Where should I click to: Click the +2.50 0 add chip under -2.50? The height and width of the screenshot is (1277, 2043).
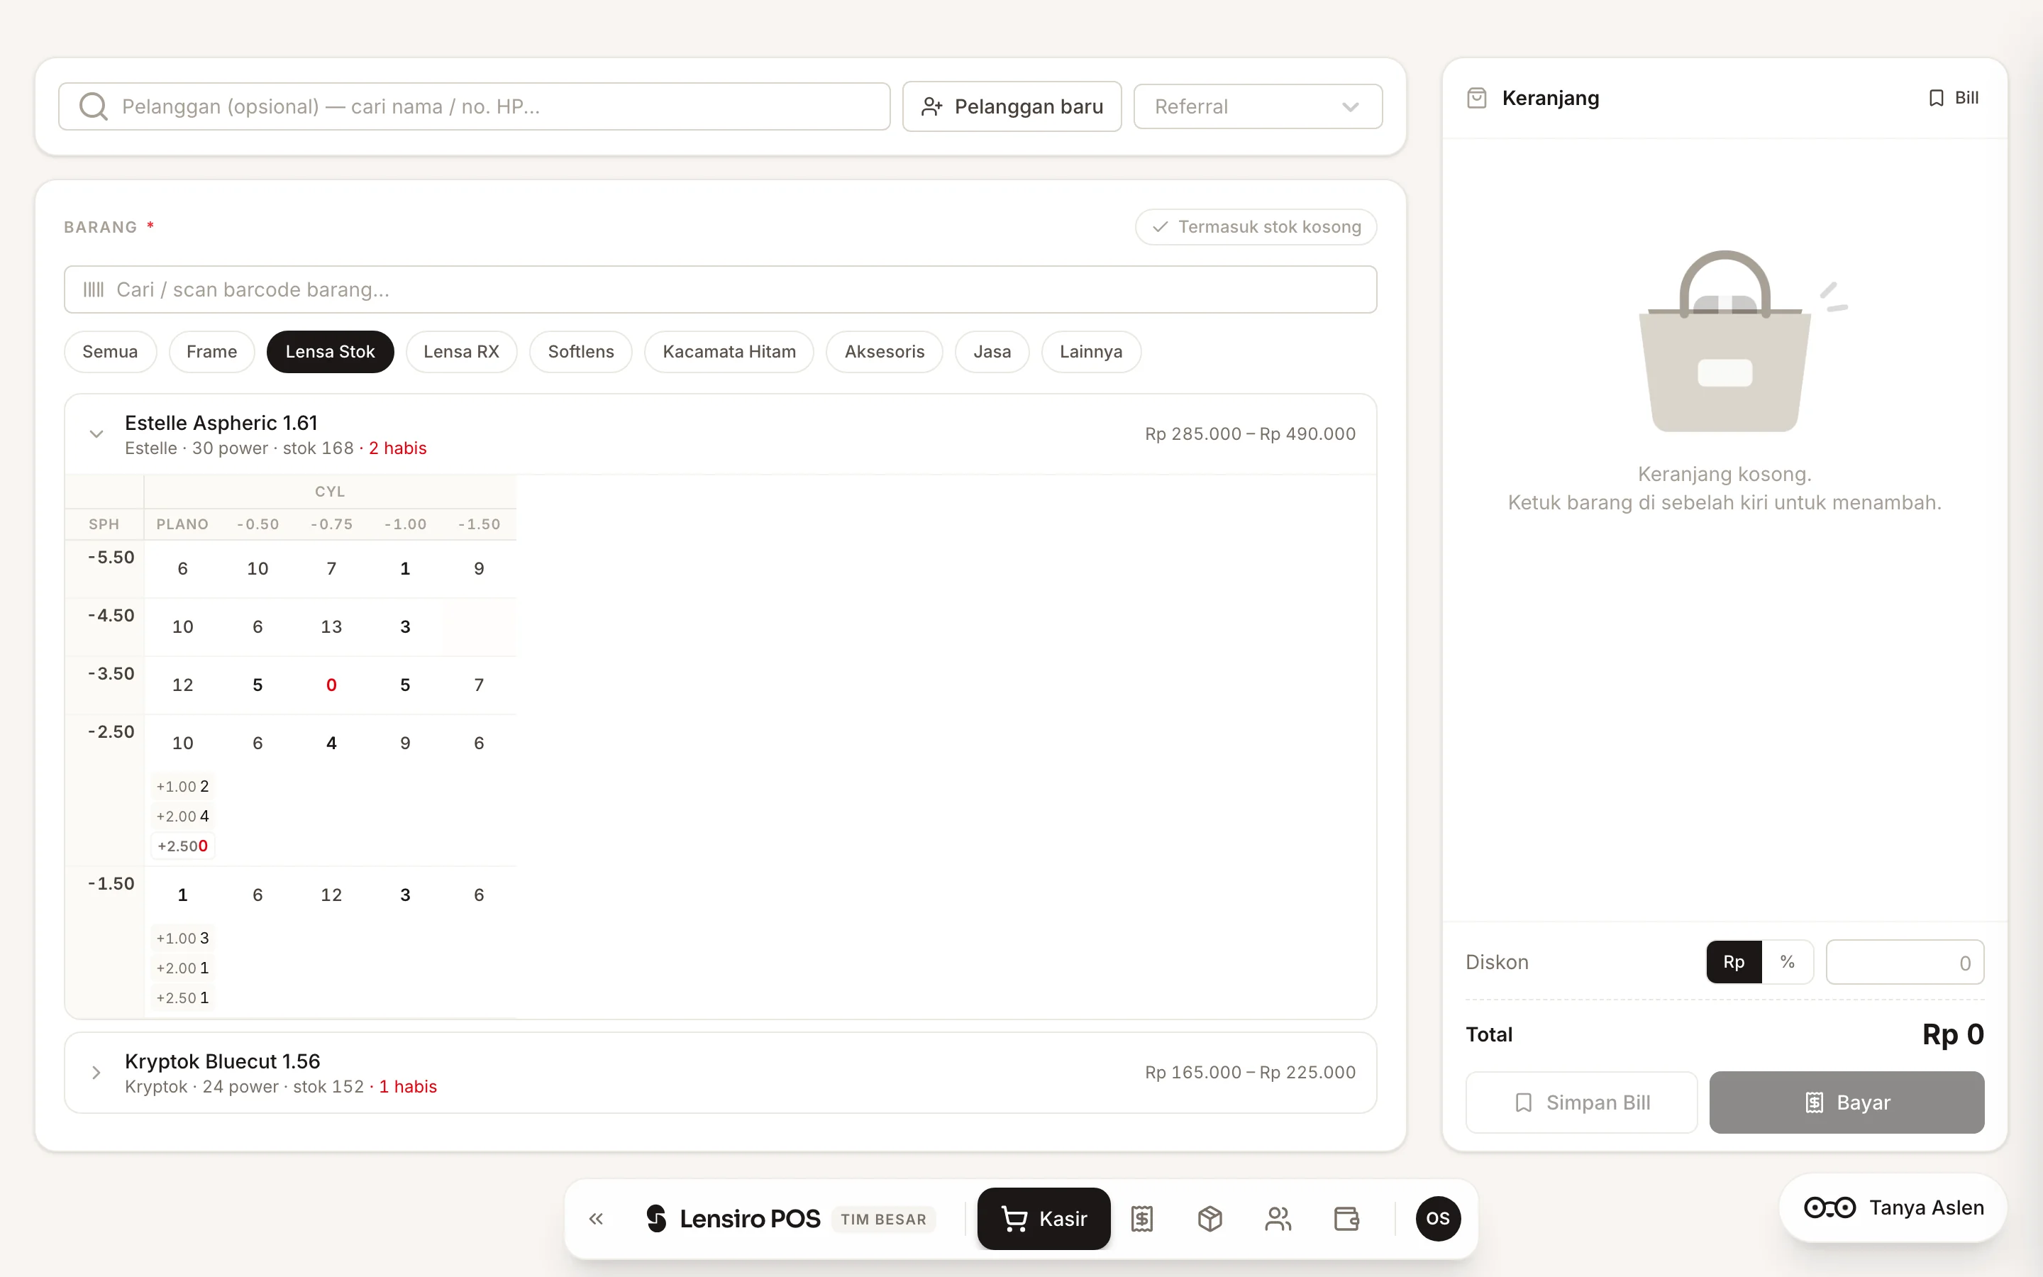[x=182, y=846]
